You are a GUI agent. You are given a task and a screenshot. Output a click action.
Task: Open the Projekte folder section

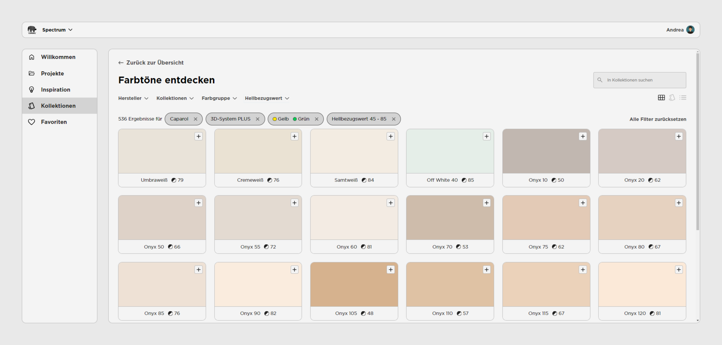[52, 73]
